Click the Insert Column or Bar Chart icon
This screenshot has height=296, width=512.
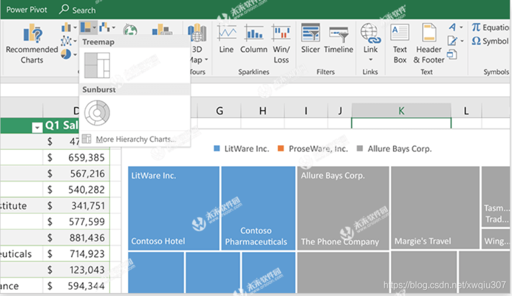[66, 28]
